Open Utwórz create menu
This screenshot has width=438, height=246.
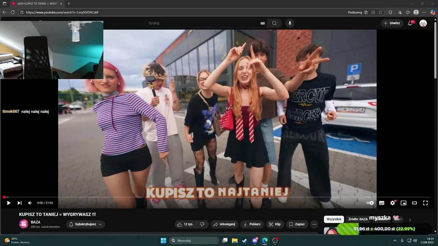pos(392,23)
